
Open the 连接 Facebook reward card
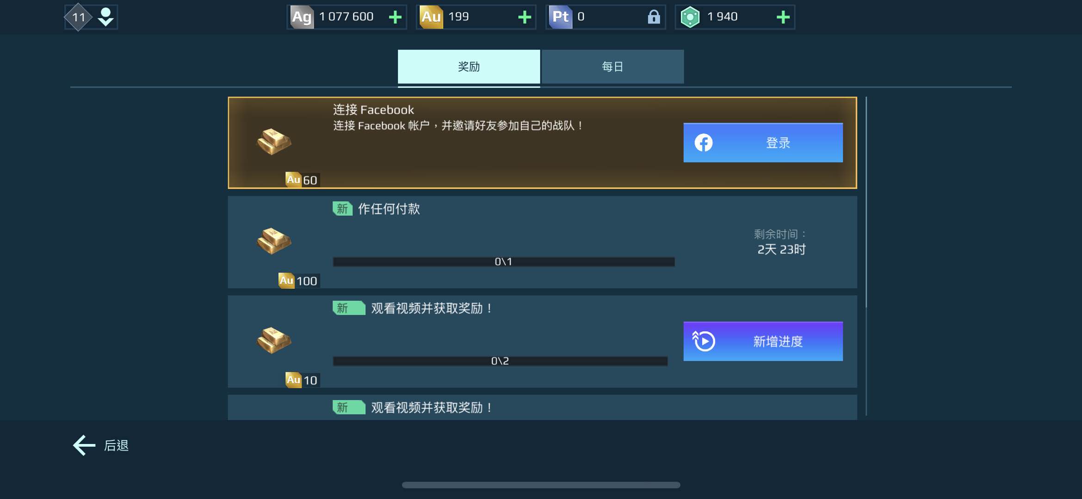(542, 143)
